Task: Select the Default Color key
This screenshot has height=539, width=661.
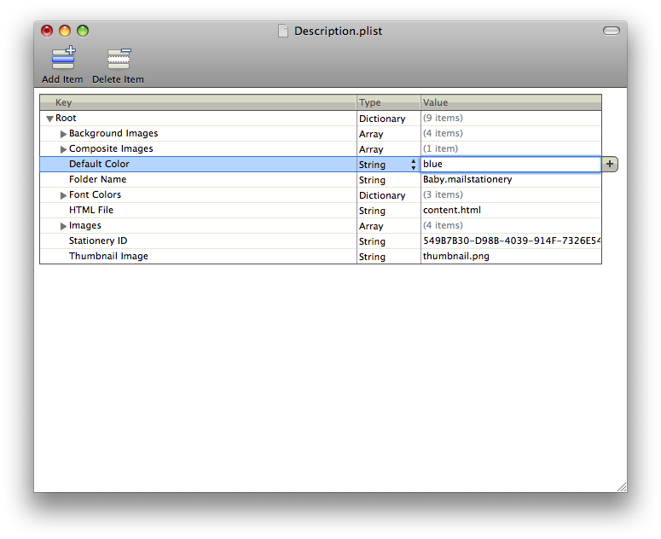Action: (x=99, y=164)
